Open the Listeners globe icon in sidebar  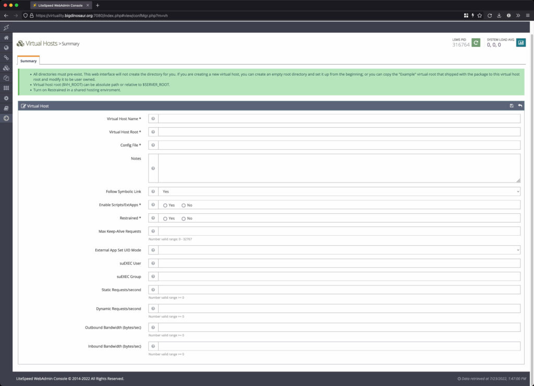[x=6, y=47]
